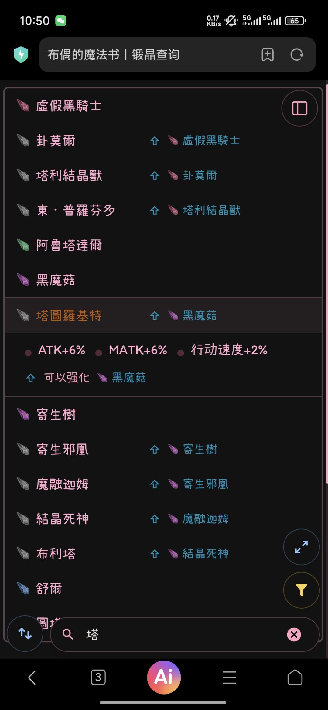Viewport: 328px width, 710px height.
Task: Tap the expand fullscreen arrows button
Action: pyautogui.click(x=301, y=547)
